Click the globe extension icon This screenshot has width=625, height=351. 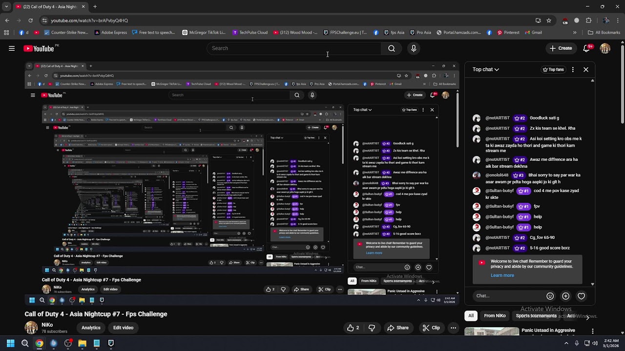click(x=577, y=20)
